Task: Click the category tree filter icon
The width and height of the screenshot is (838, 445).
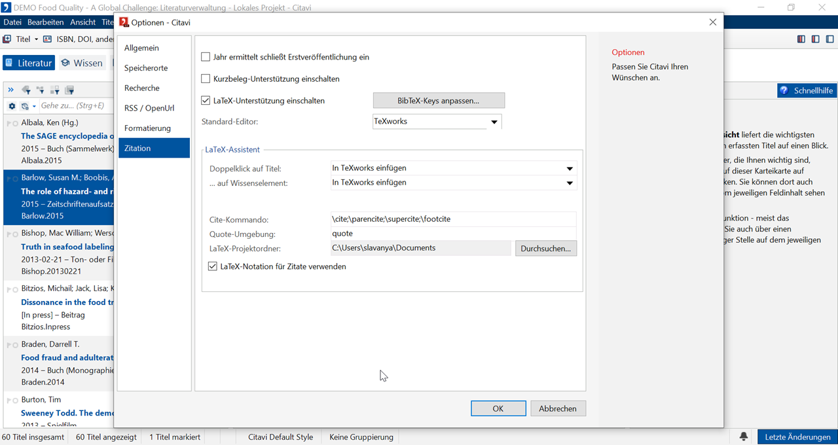Action: point(41,90)
